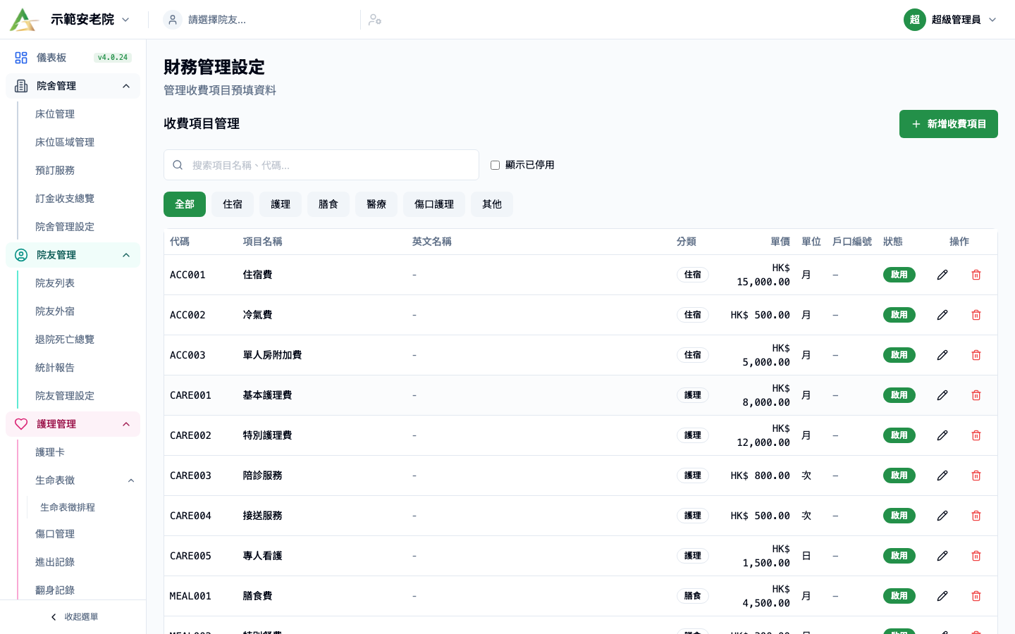Toggle the 啟用 status badge for ACC001
The height and width of the screenshot is (634, 1015).
click(899, 275)
